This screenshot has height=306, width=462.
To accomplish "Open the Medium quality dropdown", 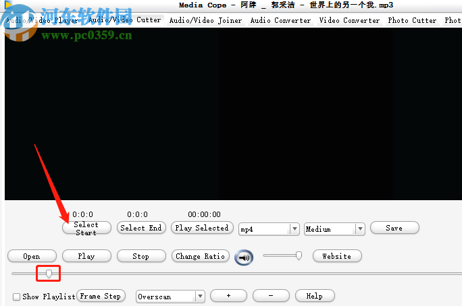I will tap(334, 229).
